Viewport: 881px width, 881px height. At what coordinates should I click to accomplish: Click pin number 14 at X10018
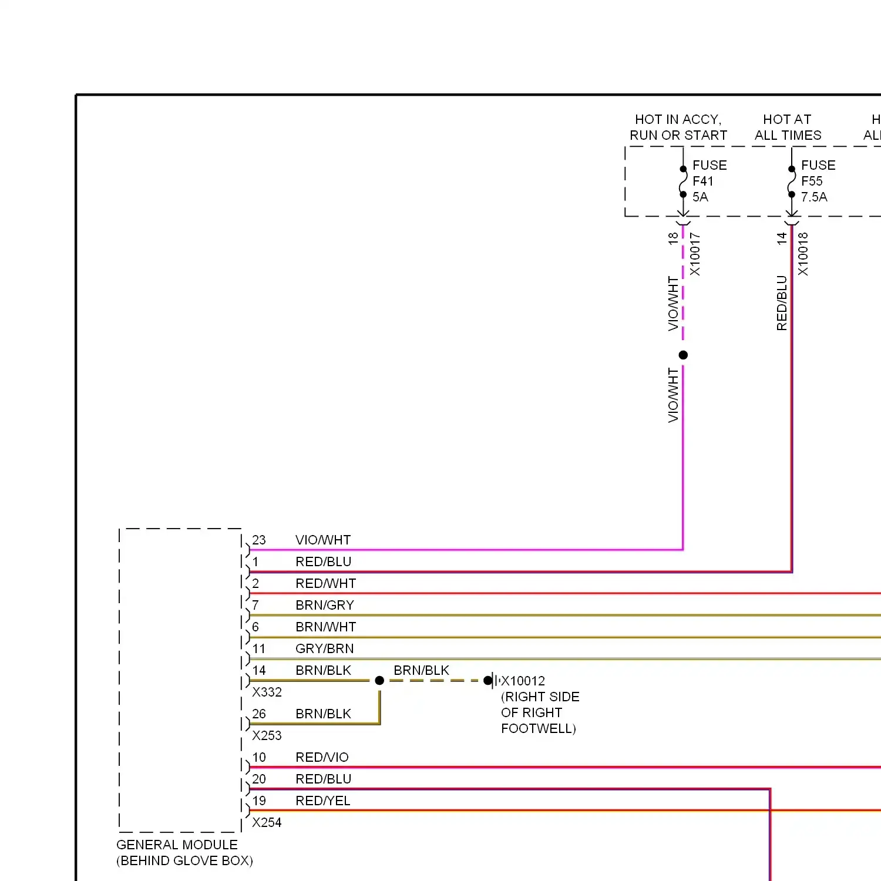click(x=782, y=238)
